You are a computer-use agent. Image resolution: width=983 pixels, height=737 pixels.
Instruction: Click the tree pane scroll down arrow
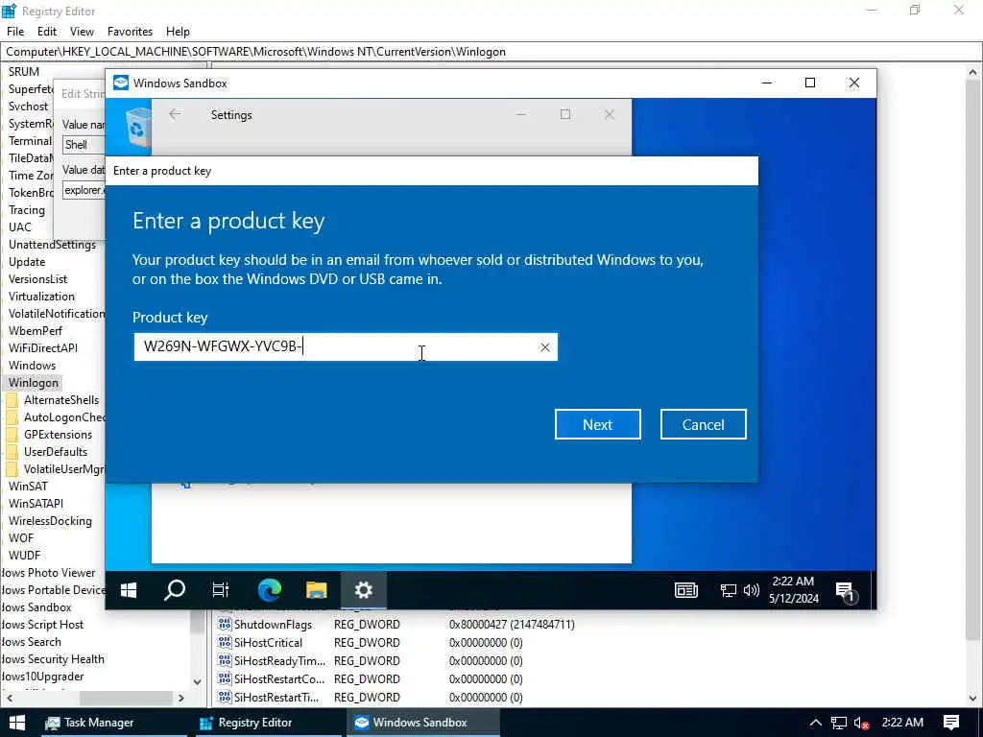(x=197, y=681)
